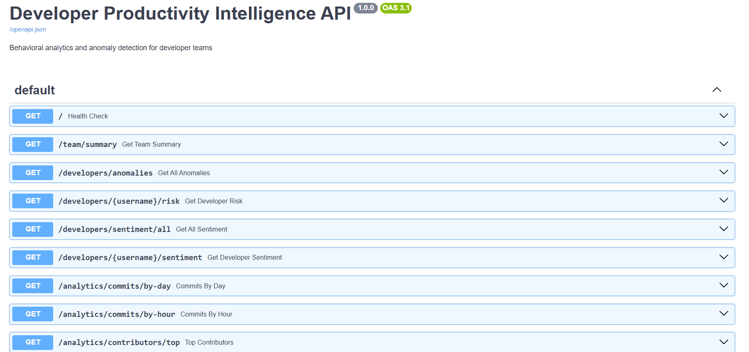Viewport: 749px width, 352px height.
Task: Open the /developers/{username}/sentiment path
Action: 130,258
